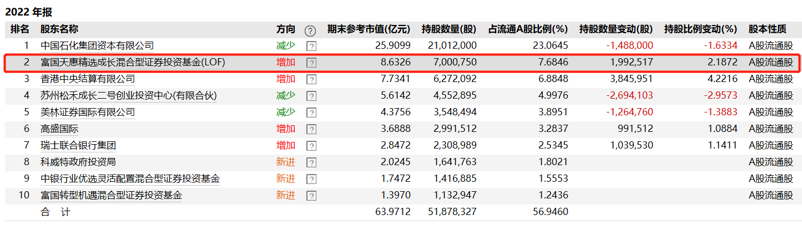The image size is (802, 225).
Task: Click the question icon in the 中银行业优选 row
Action: click(x=311, y=179)
